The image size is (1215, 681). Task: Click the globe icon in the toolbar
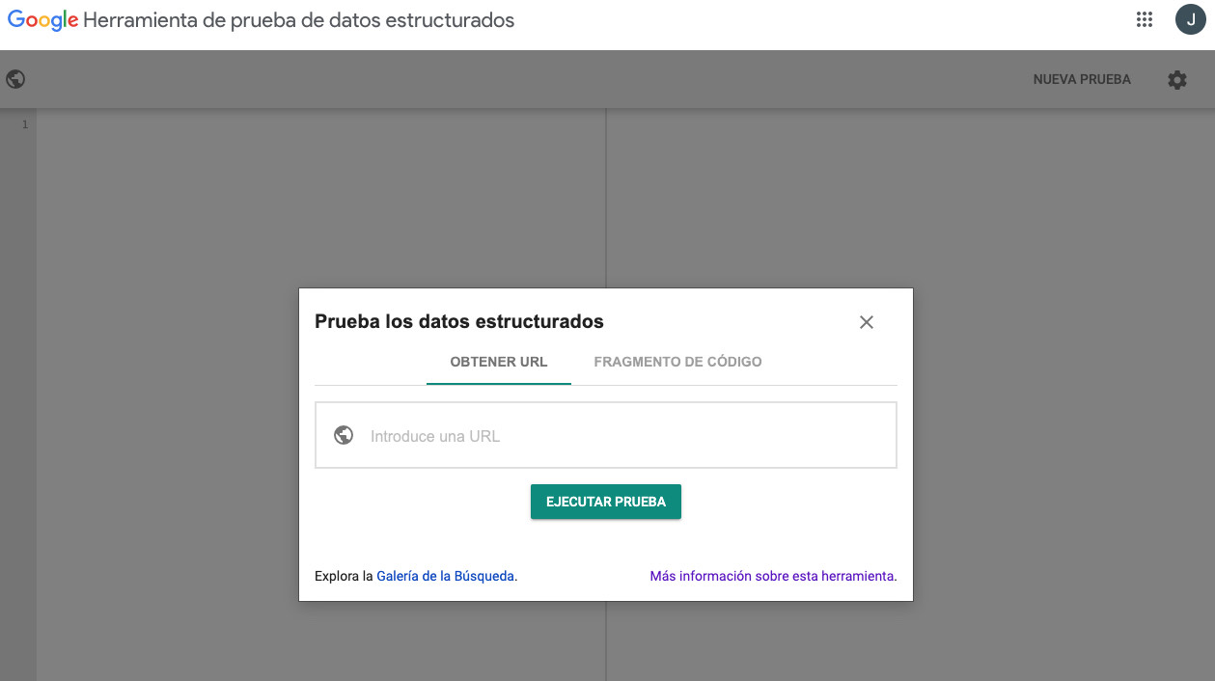[15, 78]
